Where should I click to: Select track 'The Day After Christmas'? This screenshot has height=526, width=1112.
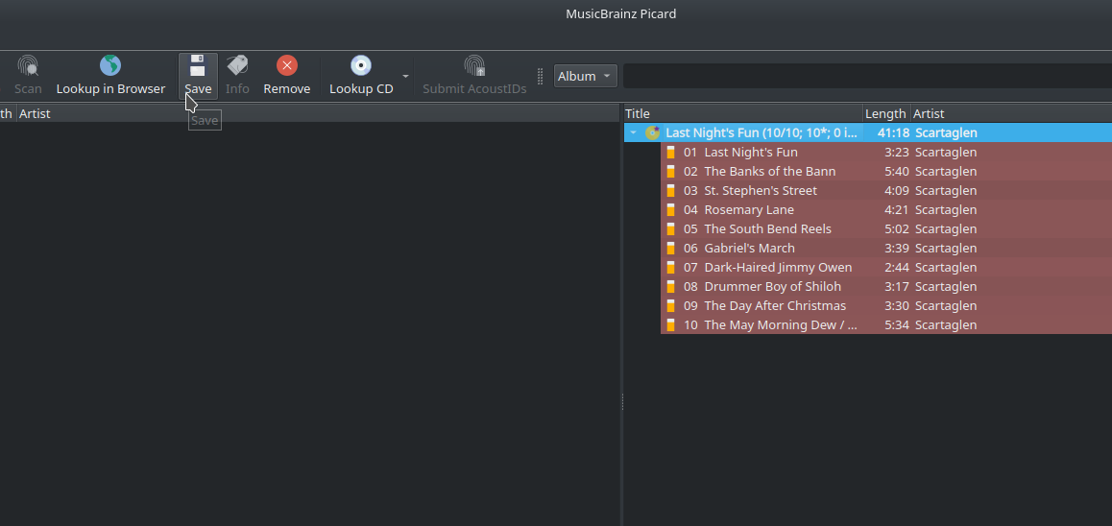pos(775,305)
